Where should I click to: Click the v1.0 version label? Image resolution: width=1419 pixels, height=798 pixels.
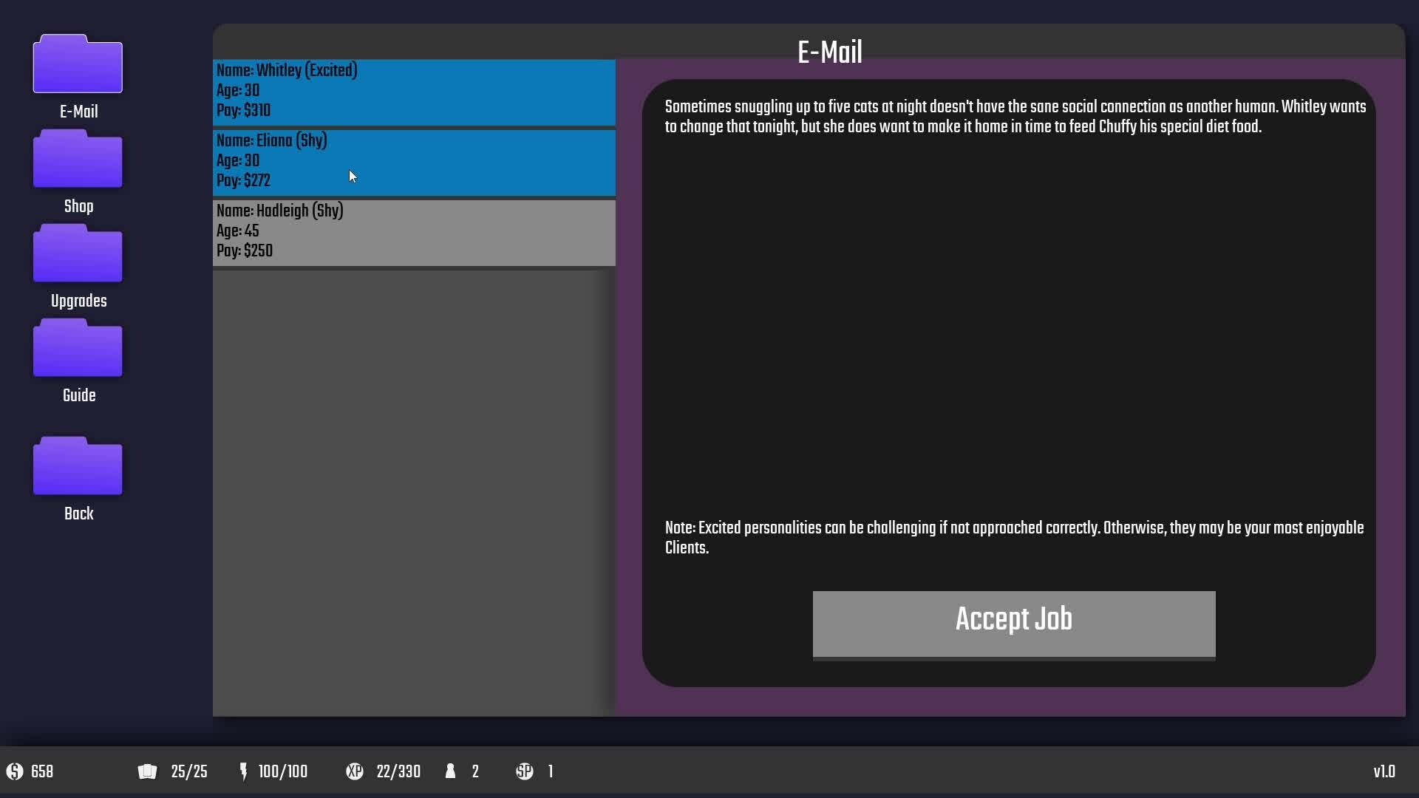[x=1384, y=771]
